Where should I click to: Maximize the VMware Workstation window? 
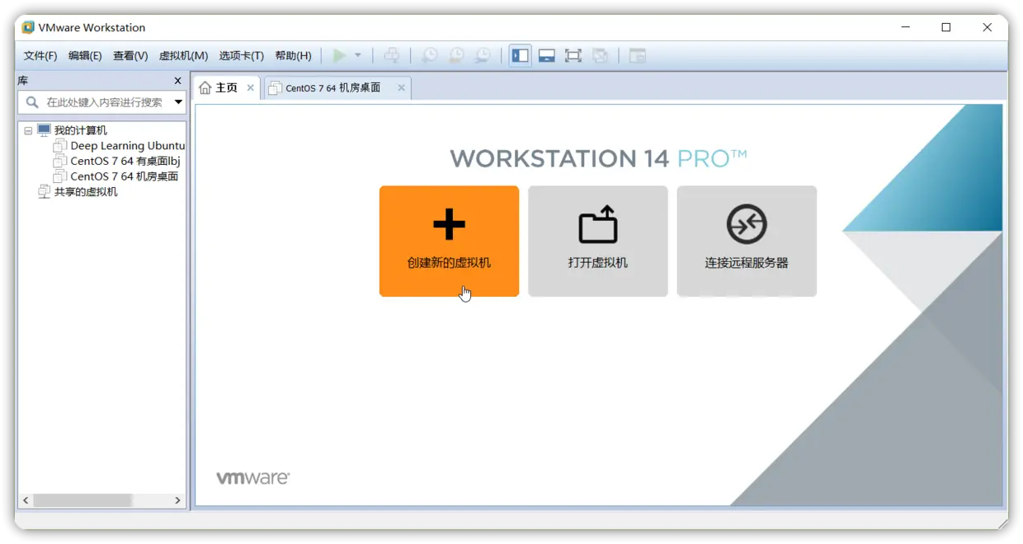[946, 27]
